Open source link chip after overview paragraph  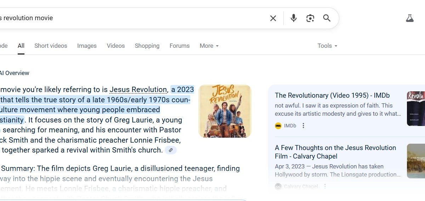pos(170,150)
